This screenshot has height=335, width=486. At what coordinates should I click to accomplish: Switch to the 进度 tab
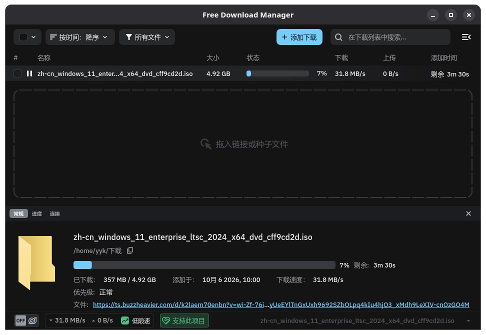click(36, 213)
